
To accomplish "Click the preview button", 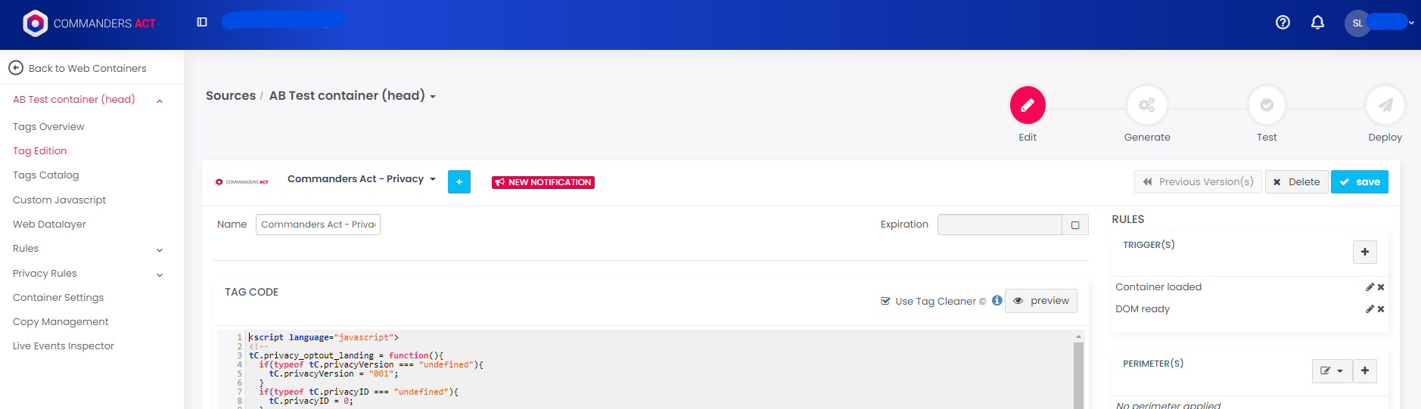I will 1040,301.
